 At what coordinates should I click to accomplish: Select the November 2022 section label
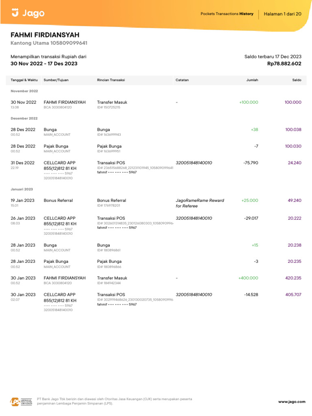coord(24,91)
